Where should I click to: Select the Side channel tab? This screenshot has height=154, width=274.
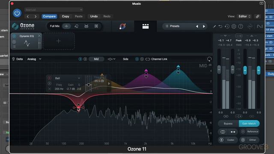pyautogui.click(x=125, y=59)
